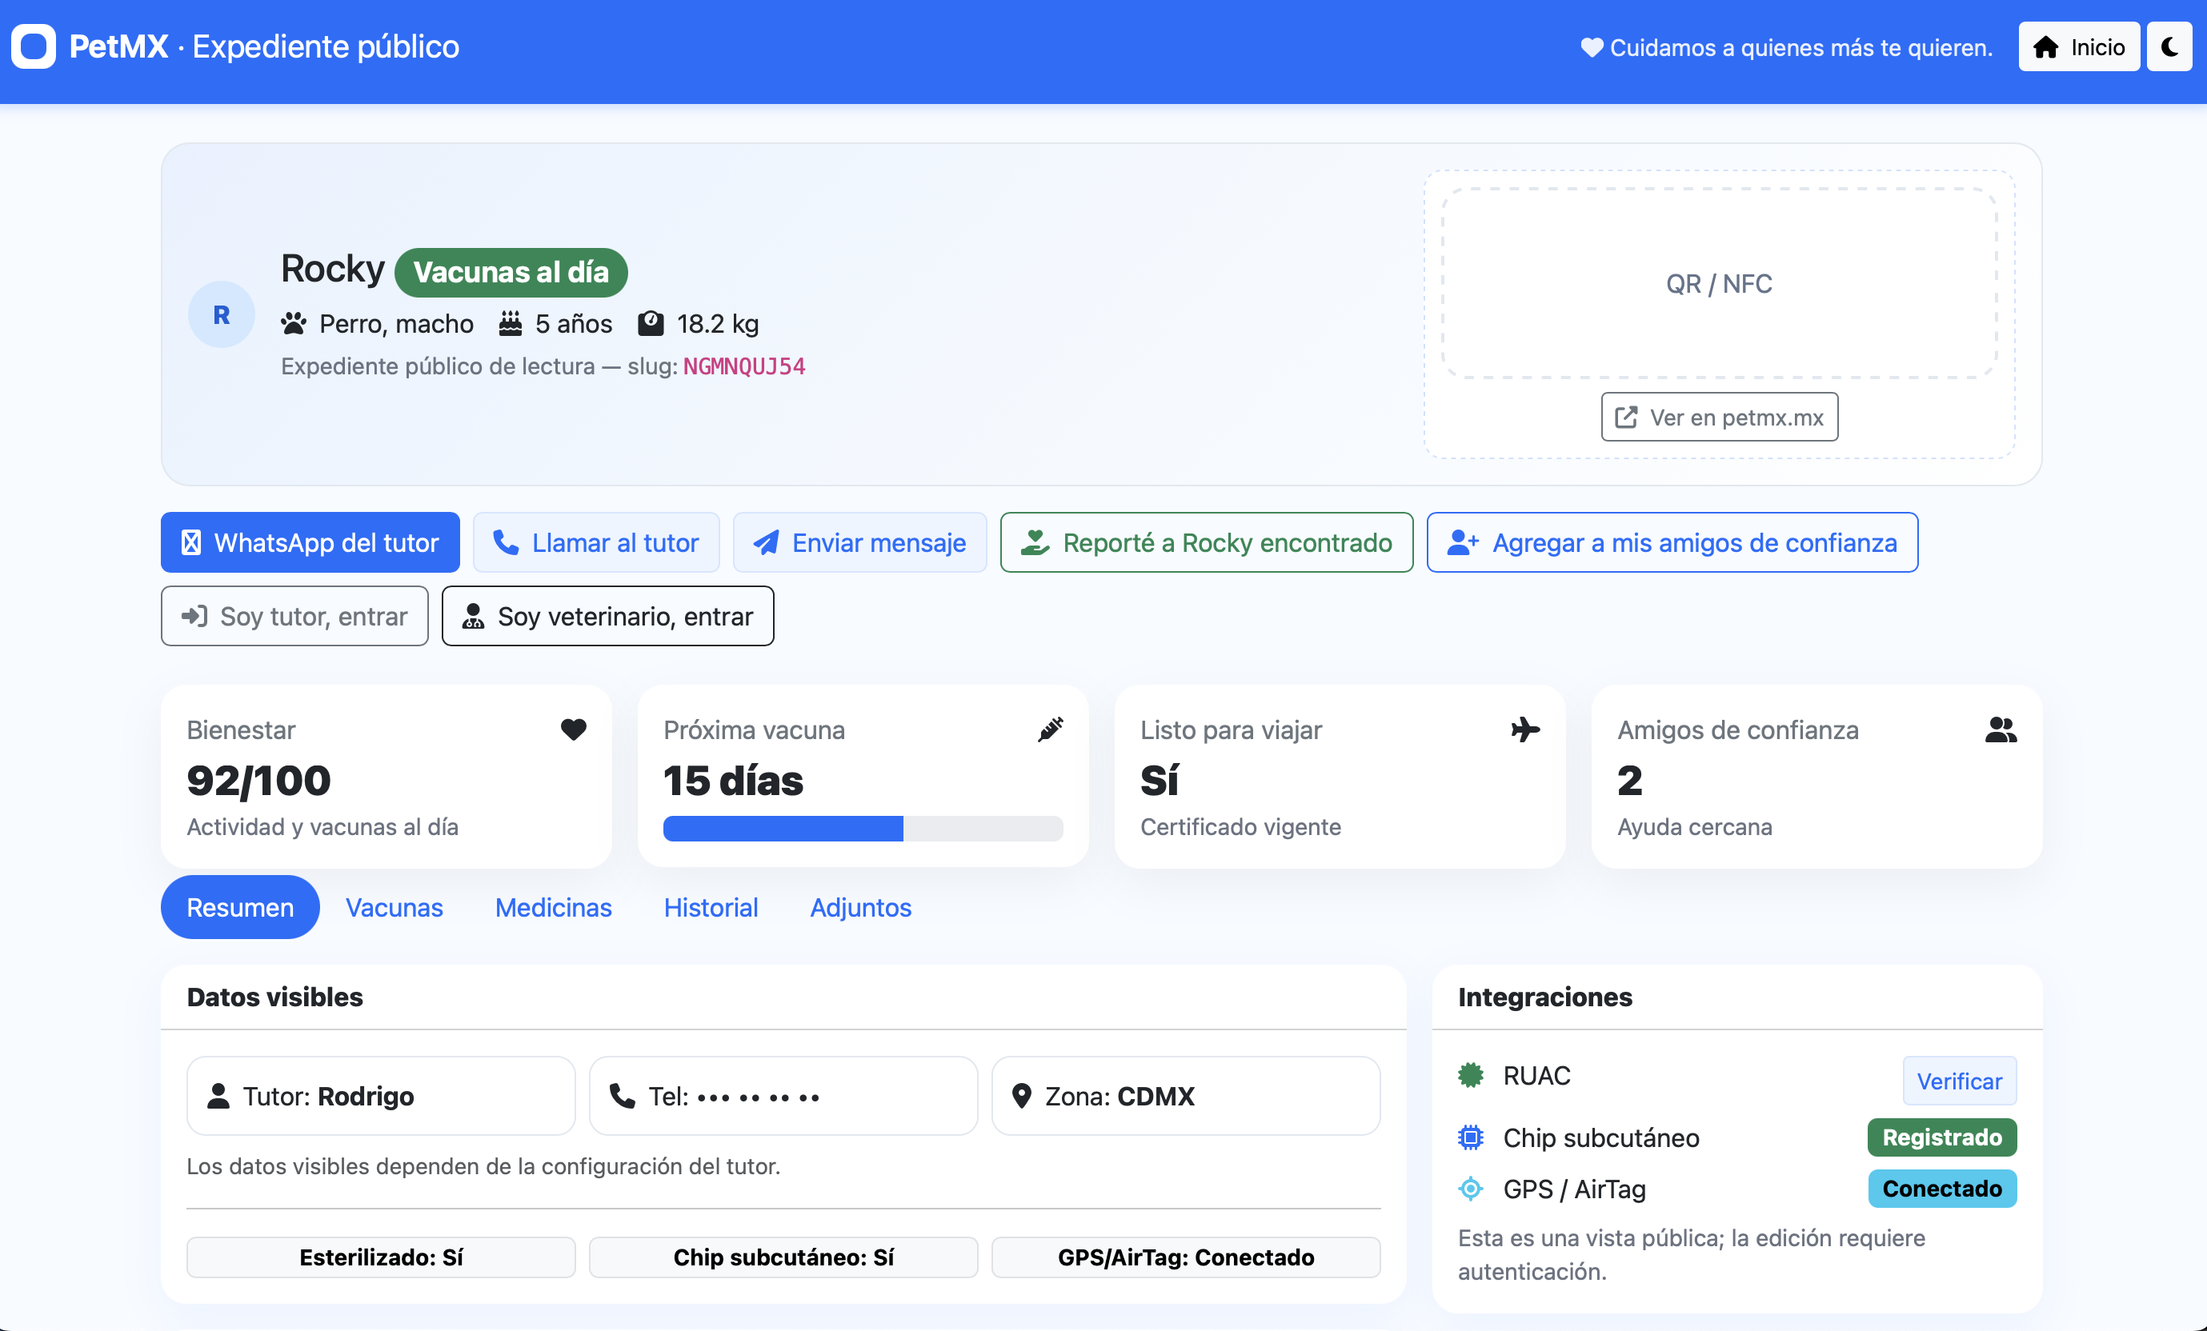Click the PetMX logo icon
The width and height of the screenshot is (2207, 1331).
[34, 46]
